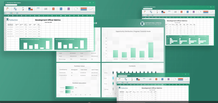This screenshot has width=218, height=103.
Task: Click the line chart icon in bottom-right window
Action: pos(186,79)
